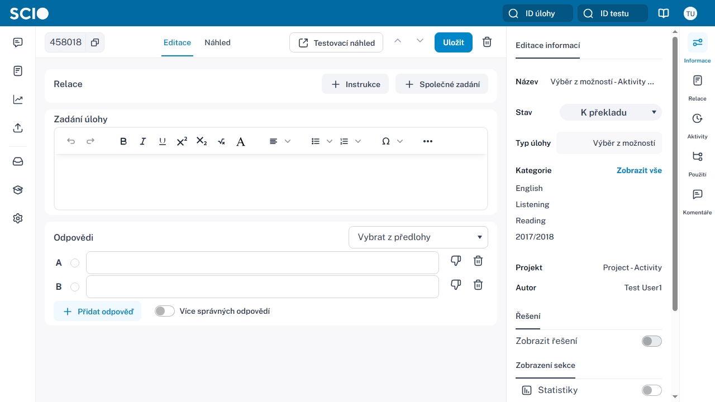Click the answer A text field
Image resolution: width=715 pixels, height=402 pixels.
(x=263, y=263)
